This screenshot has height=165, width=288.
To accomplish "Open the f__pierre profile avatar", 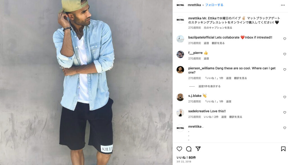I will coord(180,54).
